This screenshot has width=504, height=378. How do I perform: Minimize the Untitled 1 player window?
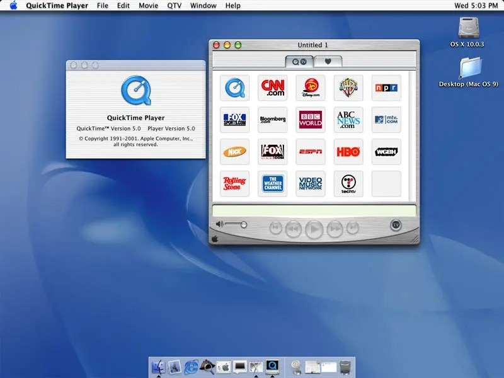click(x=227, y=45)
